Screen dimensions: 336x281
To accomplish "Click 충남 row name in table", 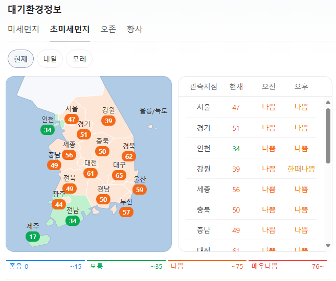I will 204,230.
